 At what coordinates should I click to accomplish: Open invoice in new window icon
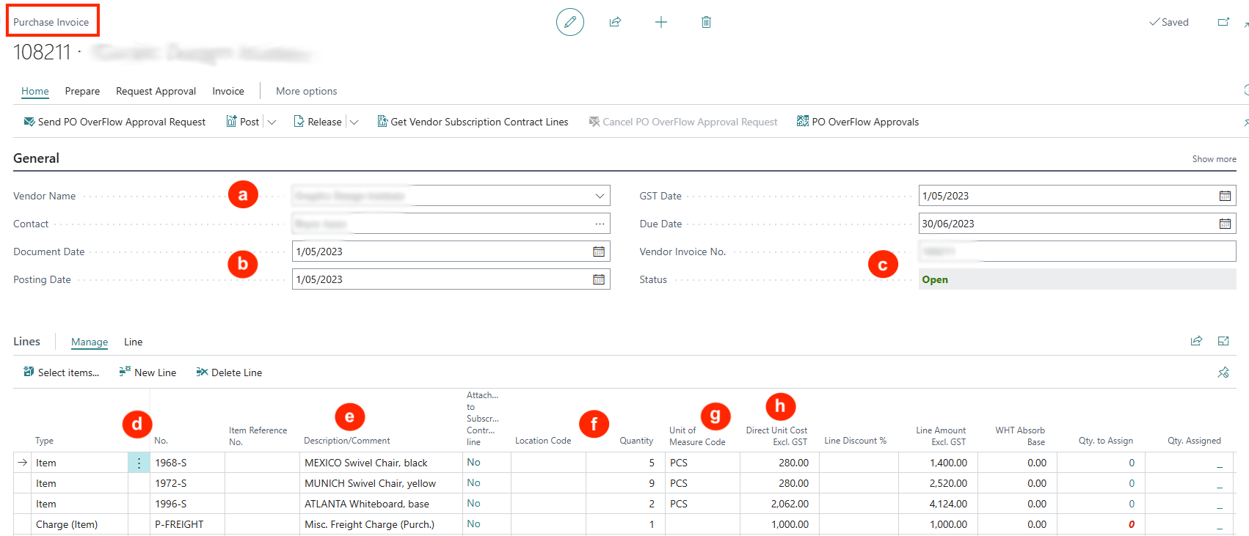click(x=1223, y=22)
